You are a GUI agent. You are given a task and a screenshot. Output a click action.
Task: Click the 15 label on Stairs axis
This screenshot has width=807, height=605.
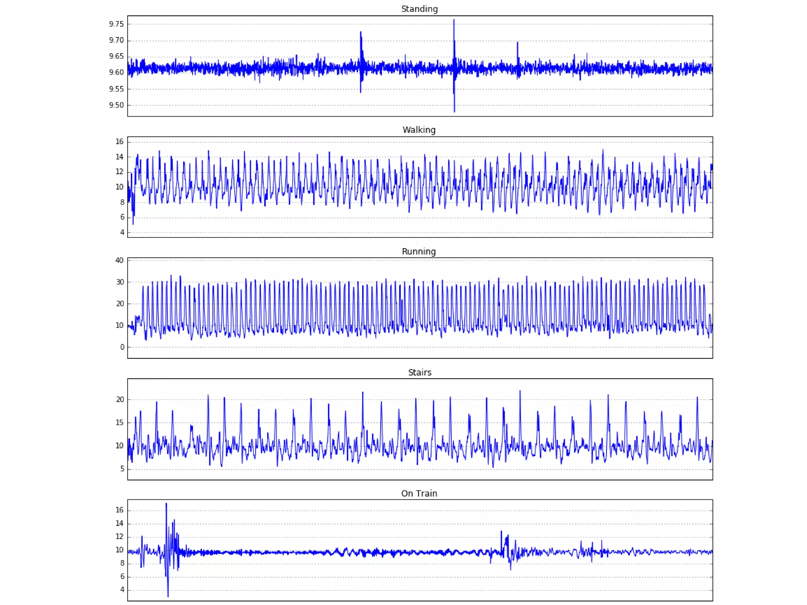click(x=119, y=423)
